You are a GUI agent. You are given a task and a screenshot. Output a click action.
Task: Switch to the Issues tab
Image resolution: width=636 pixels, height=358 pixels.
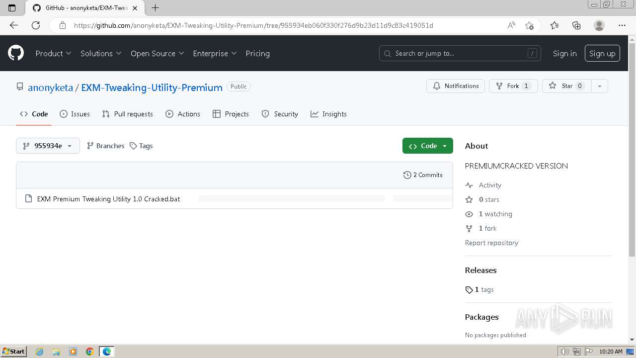(75, 114)
